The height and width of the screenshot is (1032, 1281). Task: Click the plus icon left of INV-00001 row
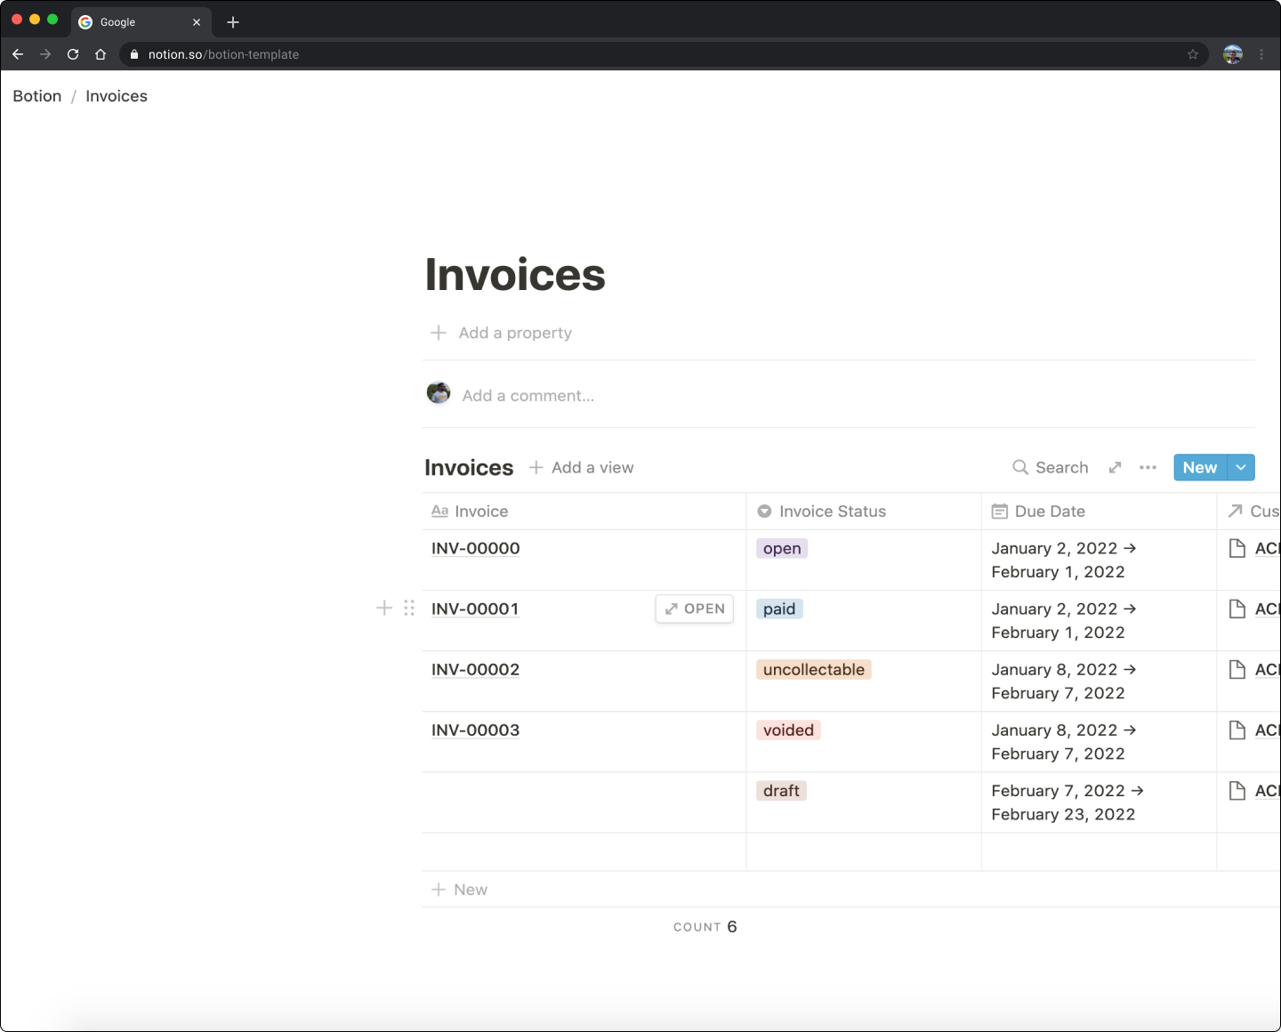click(x=384, y=608)
